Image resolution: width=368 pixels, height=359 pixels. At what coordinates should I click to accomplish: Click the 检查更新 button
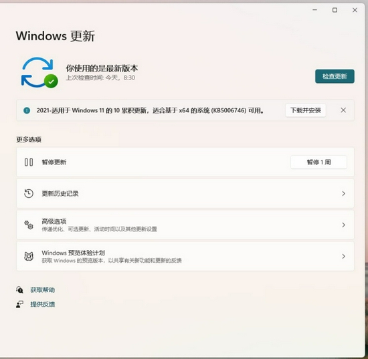click(335, 76)
